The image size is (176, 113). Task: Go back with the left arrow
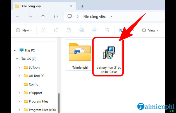(18, 16)
